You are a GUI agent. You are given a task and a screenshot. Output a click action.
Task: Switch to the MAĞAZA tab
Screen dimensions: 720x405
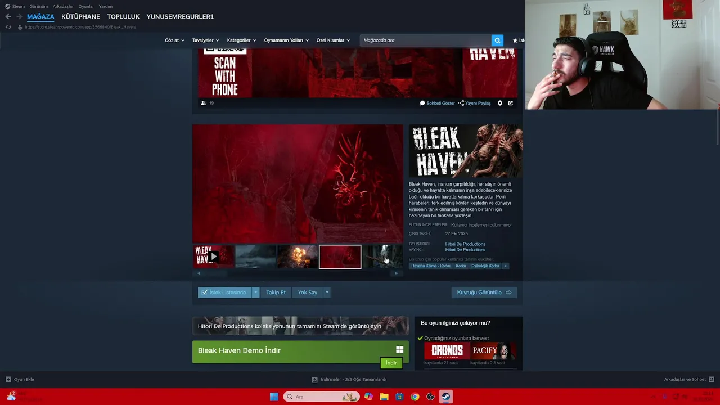coord(40,17)
